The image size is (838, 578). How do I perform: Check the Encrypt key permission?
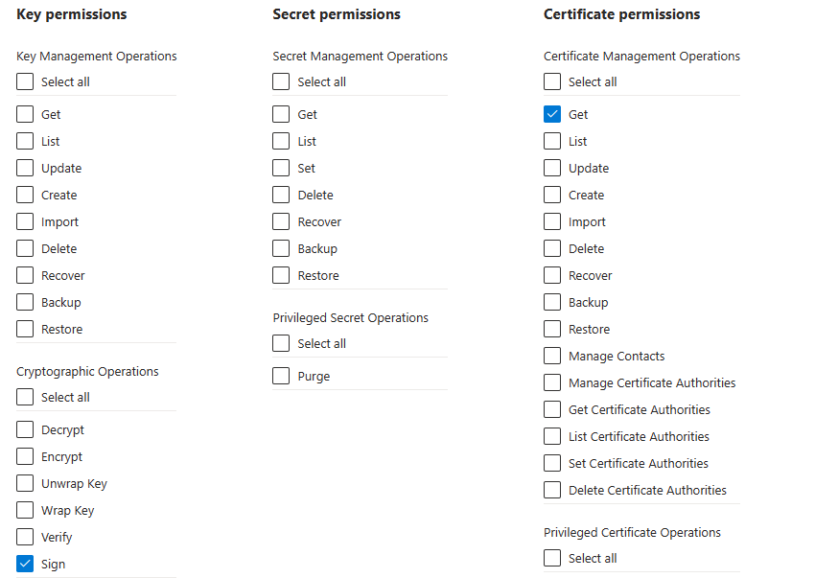coord(25,456)
